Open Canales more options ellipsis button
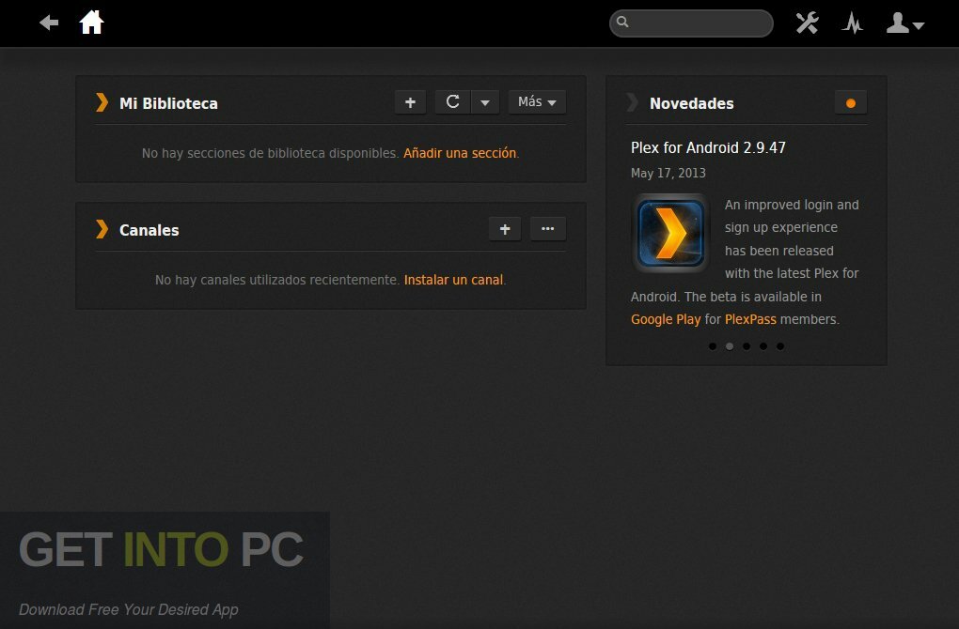 pyautogui.click(x=548, y=229)
